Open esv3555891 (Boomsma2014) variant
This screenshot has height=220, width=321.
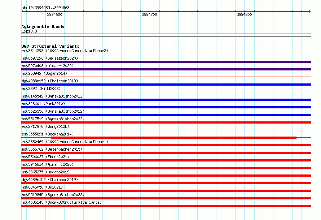[48, 134]
